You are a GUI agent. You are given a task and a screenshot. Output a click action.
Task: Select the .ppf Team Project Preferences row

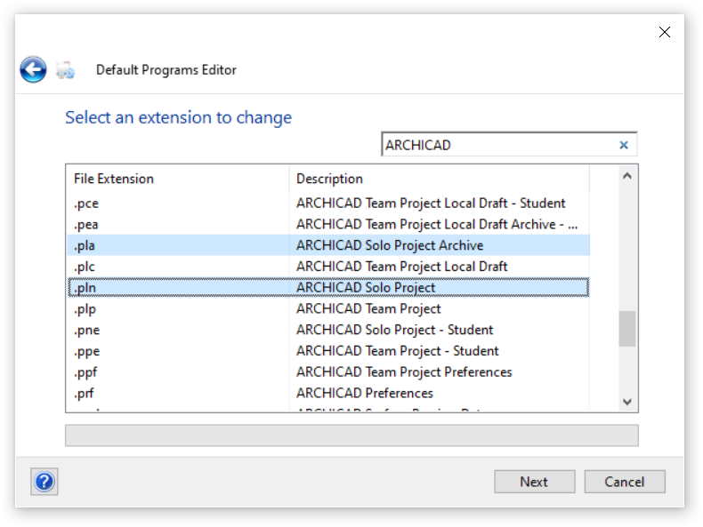(327, 371)
